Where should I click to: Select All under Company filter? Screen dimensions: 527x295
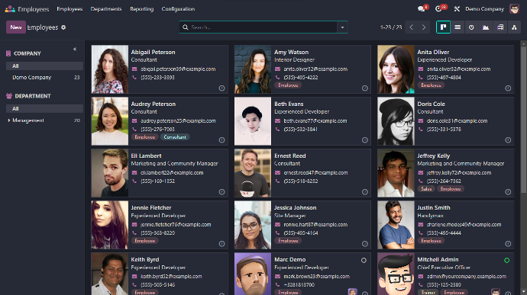pyautogui.click(x=44, y=66)
